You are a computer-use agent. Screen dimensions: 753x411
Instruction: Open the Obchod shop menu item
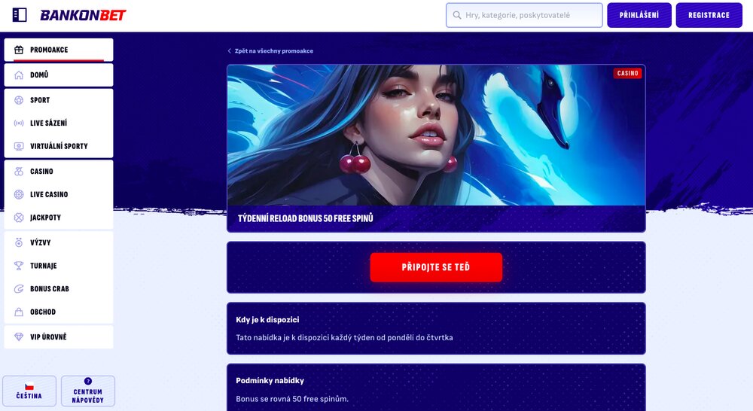[x=59, y=312]
